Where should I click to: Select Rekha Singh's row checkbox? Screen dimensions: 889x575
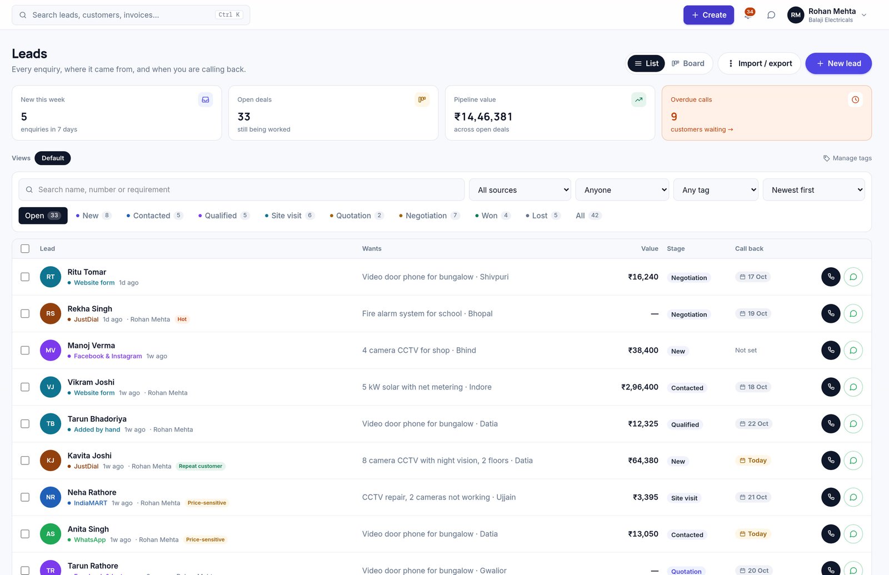[25, 313]
